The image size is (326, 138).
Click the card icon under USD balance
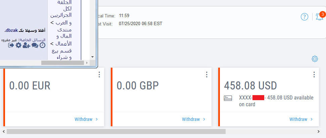click(x=228, y=98)
